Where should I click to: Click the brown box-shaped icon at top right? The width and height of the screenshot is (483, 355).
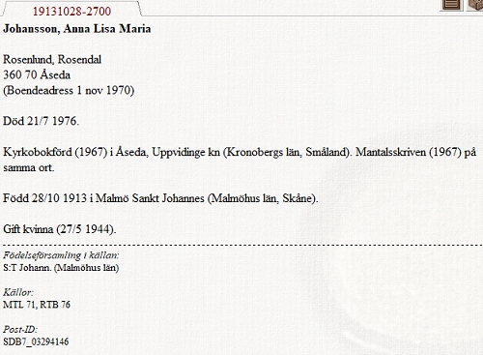coord(475,5)
